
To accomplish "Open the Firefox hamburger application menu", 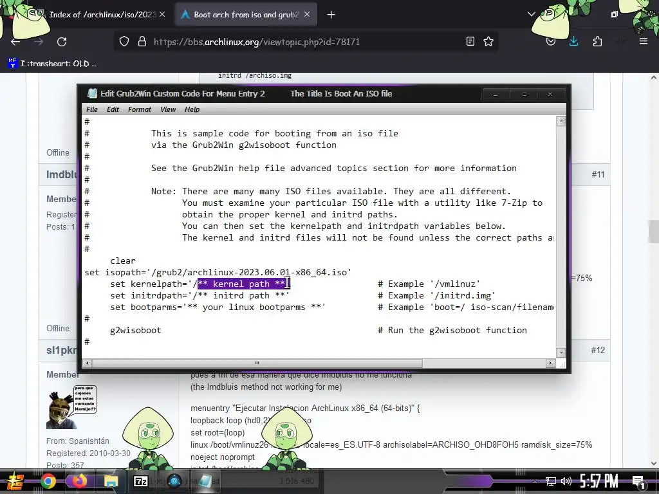I will tap(644, 41).
